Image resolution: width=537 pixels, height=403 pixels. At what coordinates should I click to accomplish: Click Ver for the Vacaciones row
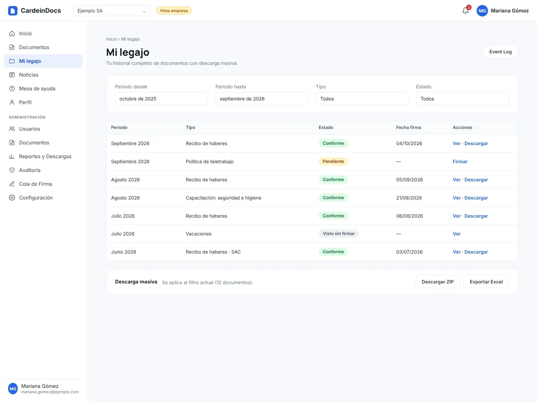point(457,234)
